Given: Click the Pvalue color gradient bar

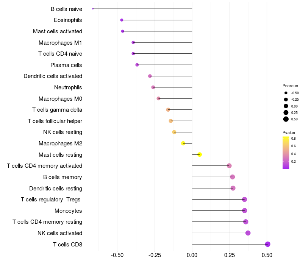Looking at the screenshot, I should [286, 153].
